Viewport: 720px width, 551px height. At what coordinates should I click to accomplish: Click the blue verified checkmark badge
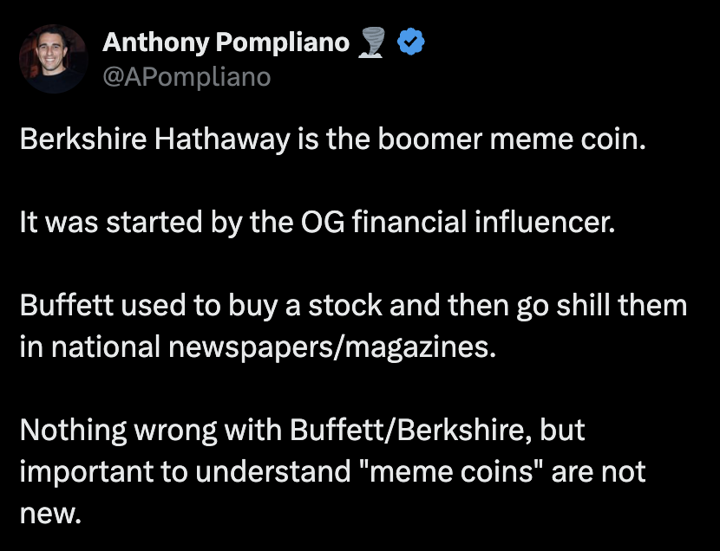pos(410,42)
